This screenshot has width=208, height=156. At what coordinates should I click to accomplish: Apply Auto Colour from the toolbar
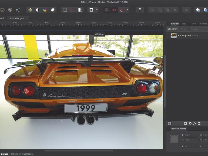(x=45, y=10)
